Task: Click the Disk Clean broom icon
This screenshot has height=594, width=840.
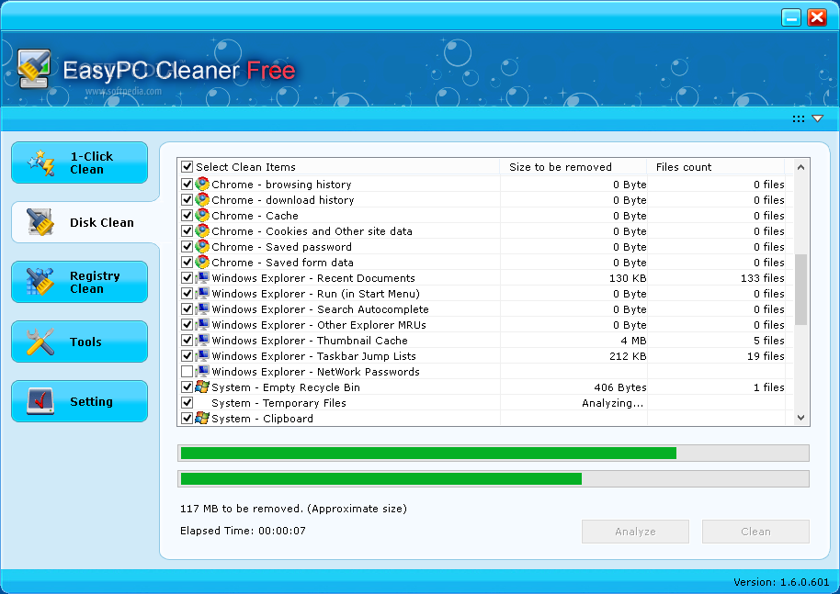Action: [40, 222]
